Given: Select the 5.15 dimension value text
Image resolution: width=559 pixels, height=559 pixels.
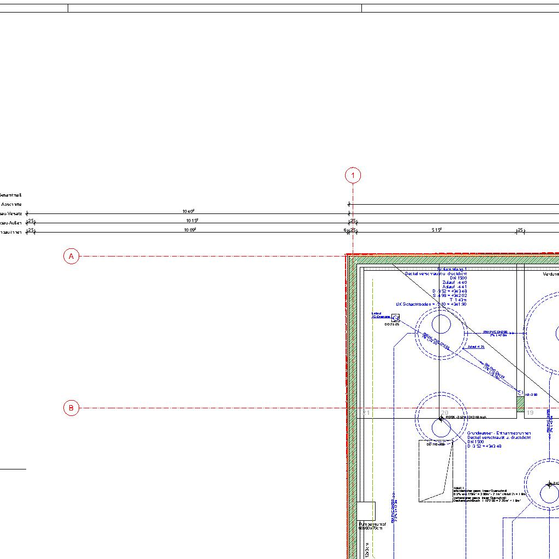Looking at the screenshot, I should pyautogui.click(x=436, y=230).
